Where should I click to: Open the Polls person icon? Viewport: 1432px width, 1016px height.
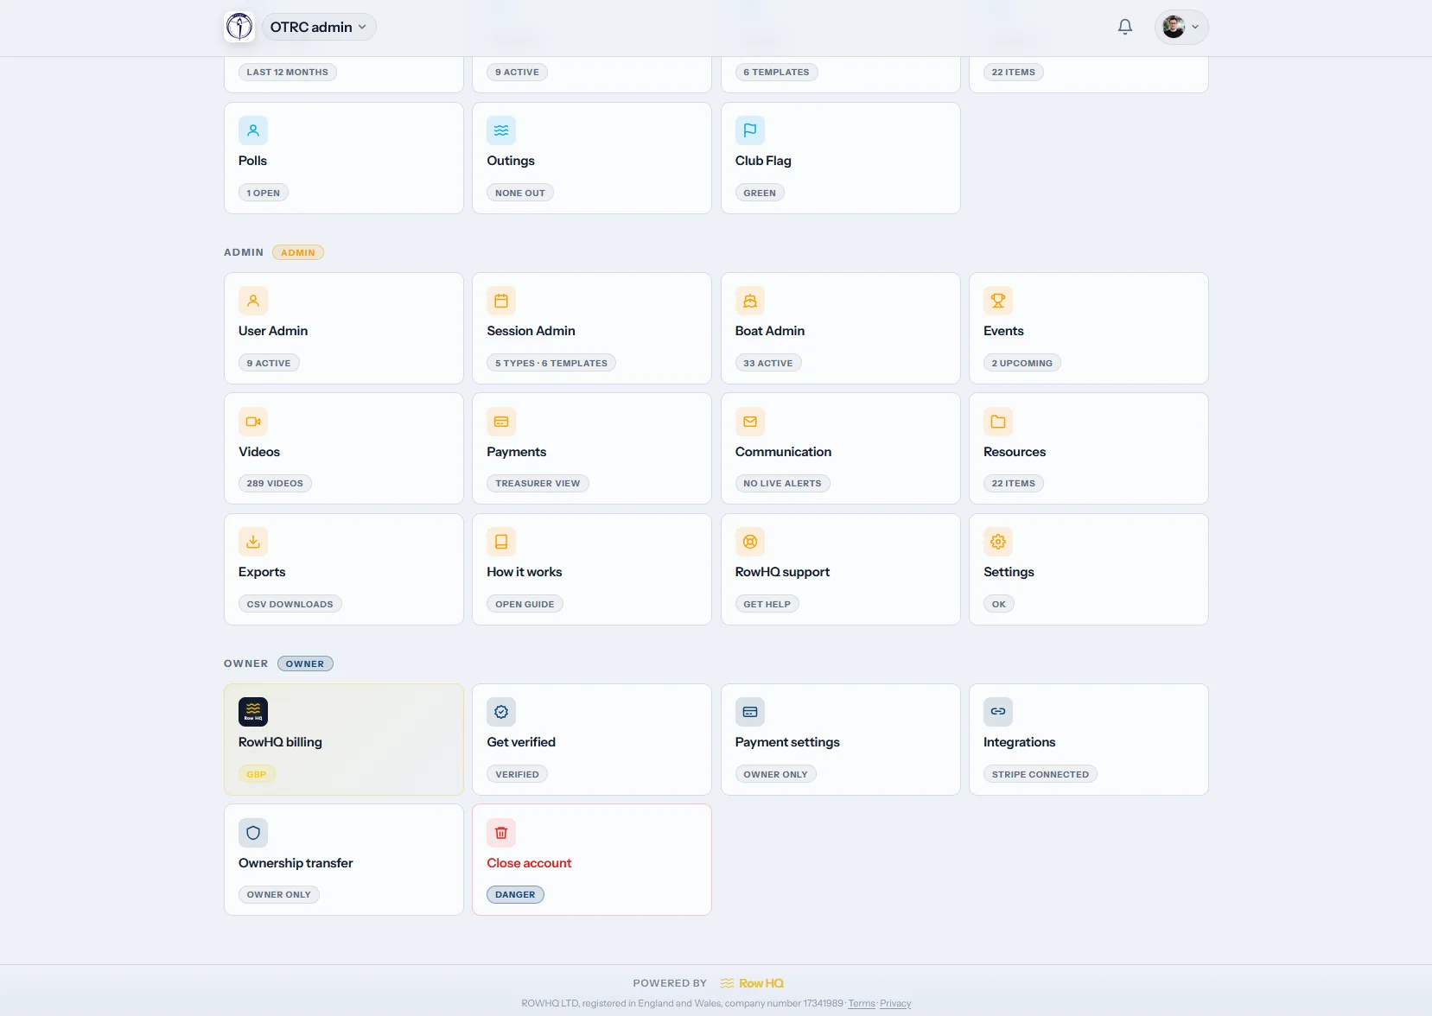click(x=253, y=130)
